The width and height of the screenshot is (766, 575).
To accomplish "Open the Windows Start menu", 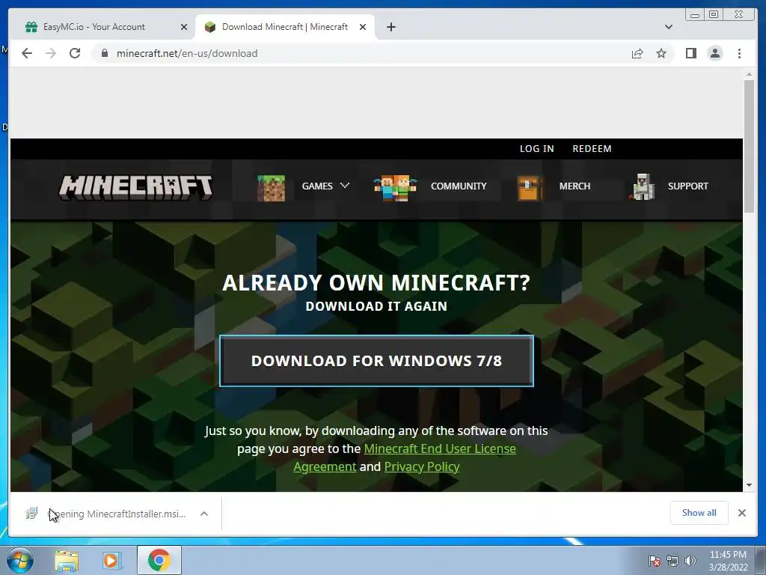I will 20,560.
